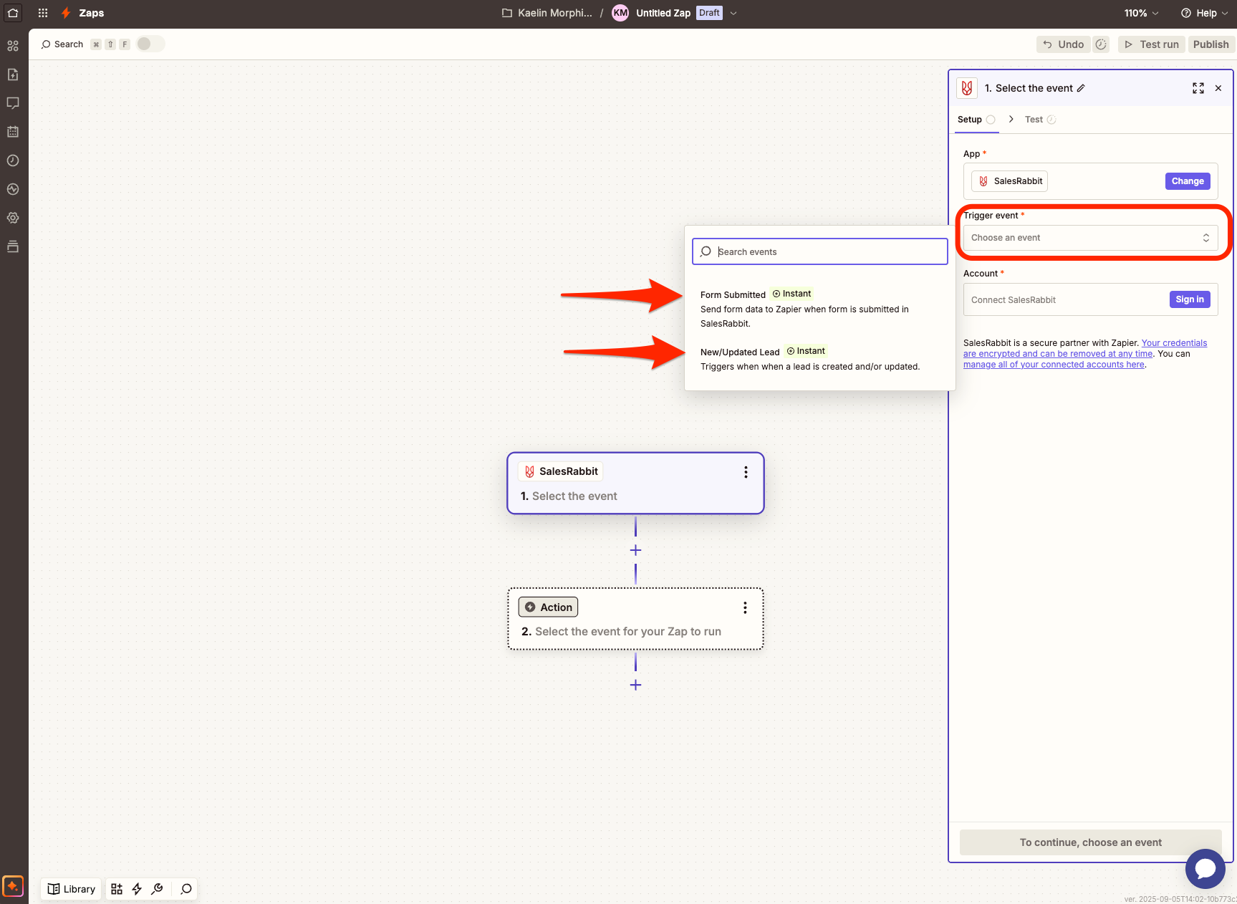Click Sign in to connect SalesRabbit
The image size is (1237, 904).
pyautogui.click(x=1189, y=299)
